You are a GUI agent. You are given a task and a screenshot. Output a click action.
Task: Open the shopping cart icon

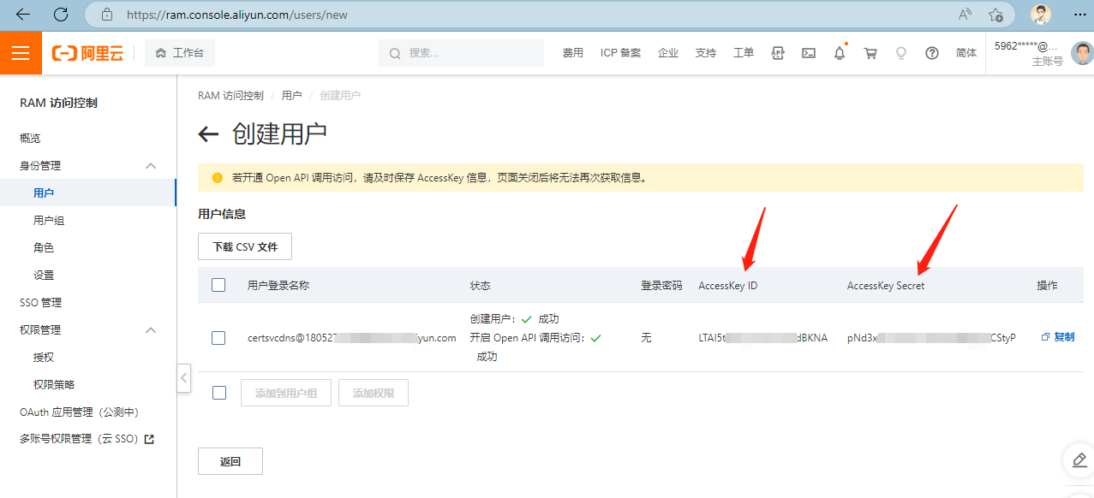870,53
